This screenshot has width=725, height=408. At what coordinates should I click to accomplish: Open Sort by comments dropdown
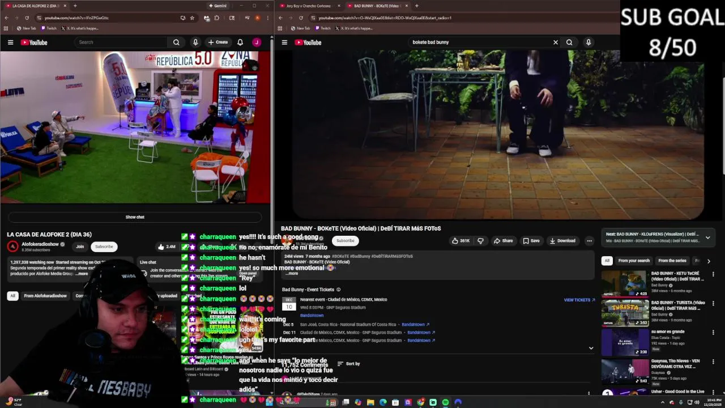(x=348, y=364)
